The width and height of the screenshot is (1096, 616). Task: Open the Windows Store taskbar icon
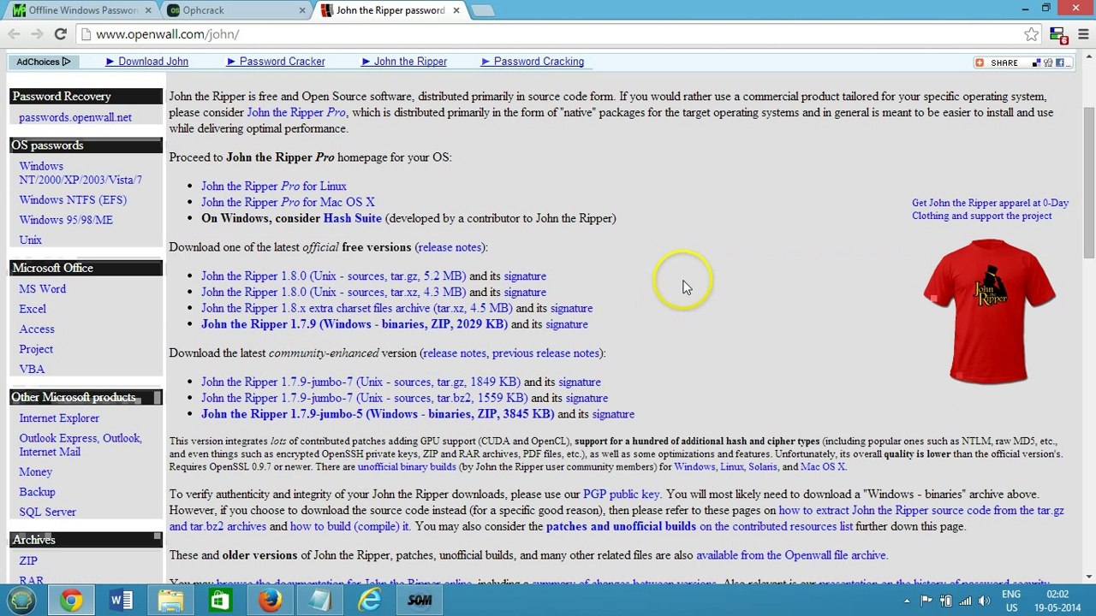pyautogui.click(x=220, y=601)
